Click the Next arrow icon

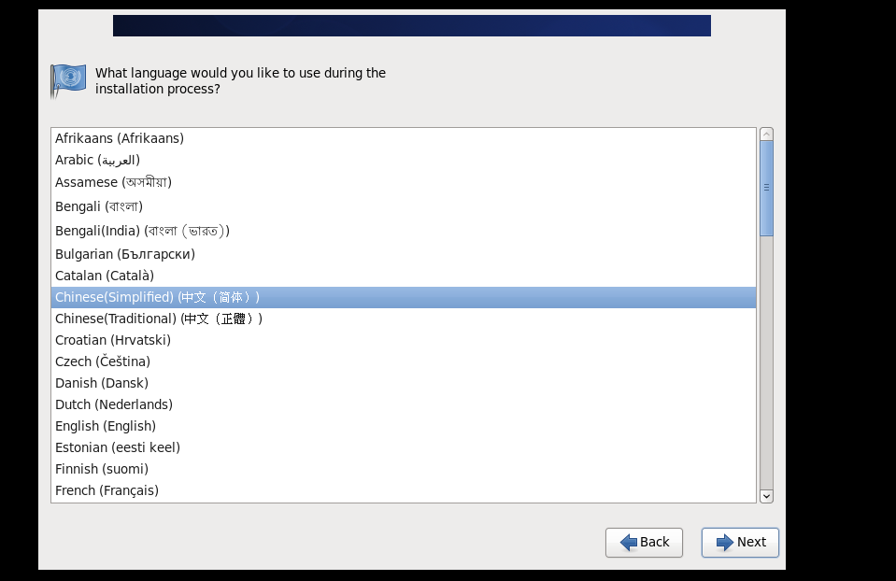click(x=725, y=542)
